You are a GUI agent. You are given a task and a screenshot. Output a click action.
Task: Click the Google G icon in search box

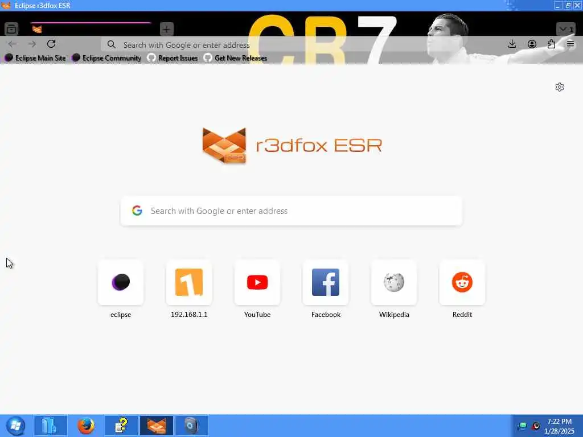pos(137,211)
